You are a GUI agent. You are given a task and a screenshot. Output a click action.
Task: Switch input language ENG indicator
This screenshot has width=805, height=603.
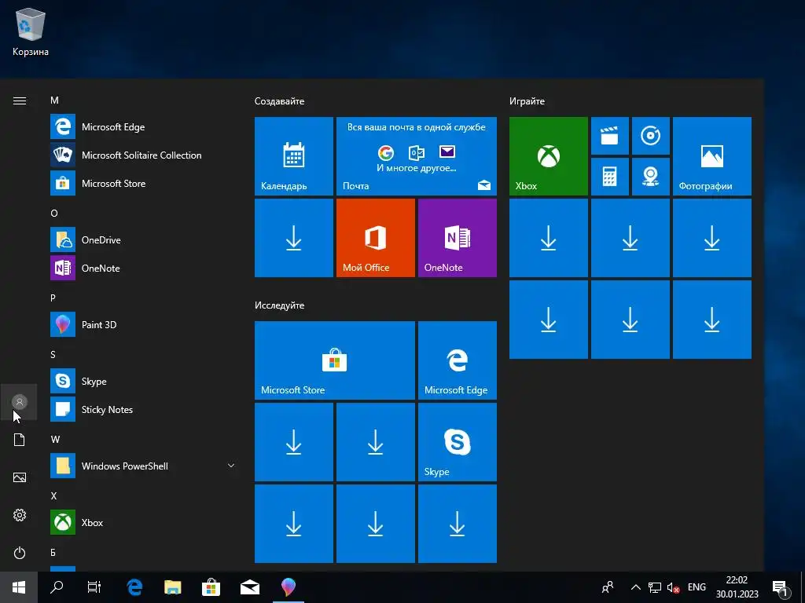click(697, 587)
